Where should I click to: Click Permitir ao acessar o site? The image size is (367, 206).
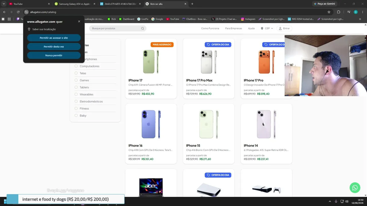[54, 38]
